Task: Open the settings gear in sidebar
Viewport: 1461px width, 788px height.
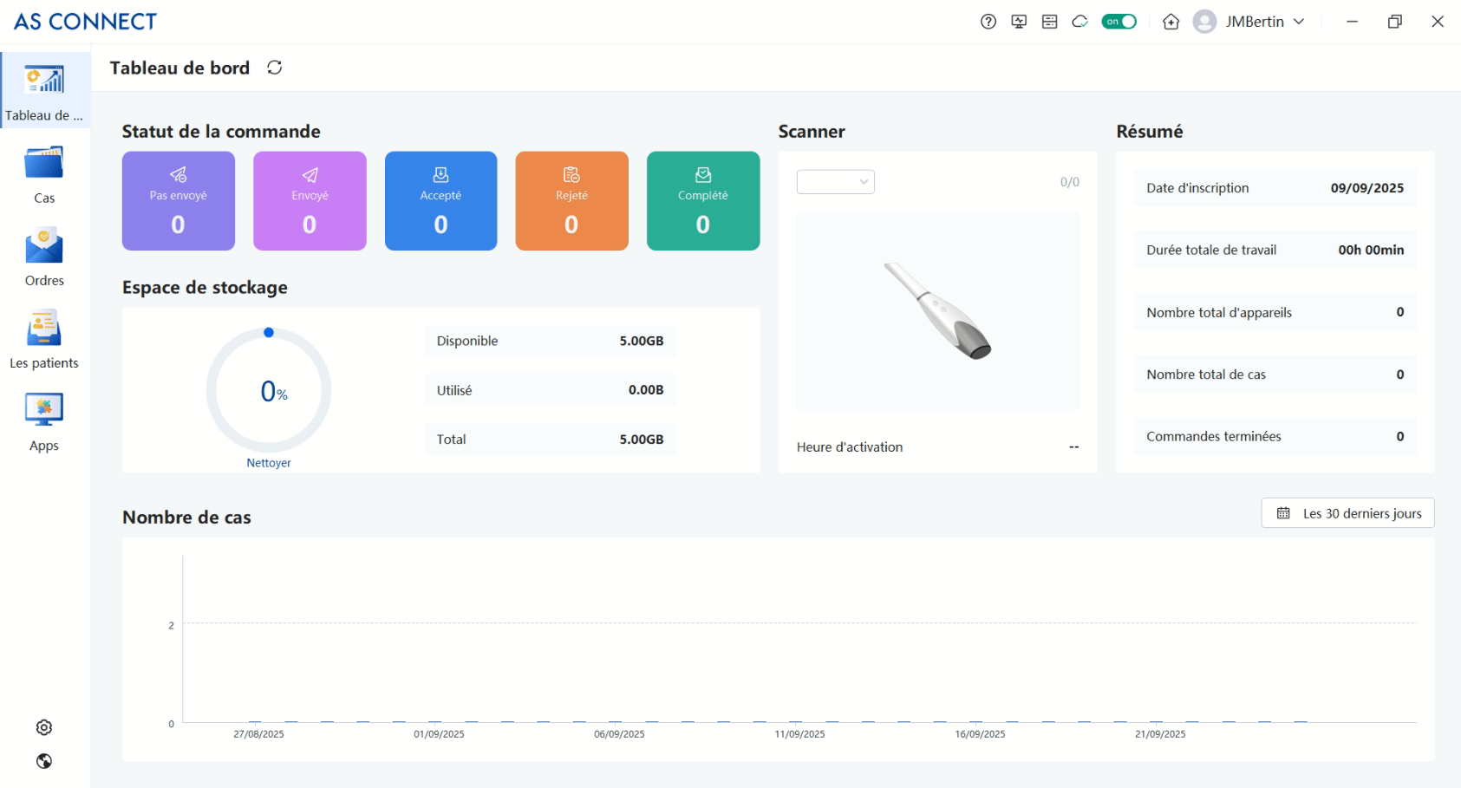Action: (x=44, y=727)
